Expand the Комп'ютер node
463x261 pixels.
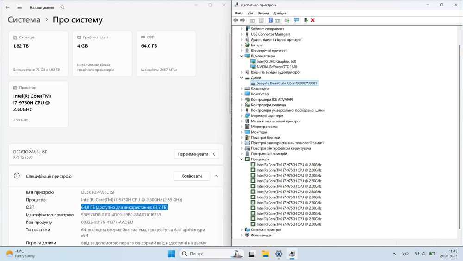point(242,94)
